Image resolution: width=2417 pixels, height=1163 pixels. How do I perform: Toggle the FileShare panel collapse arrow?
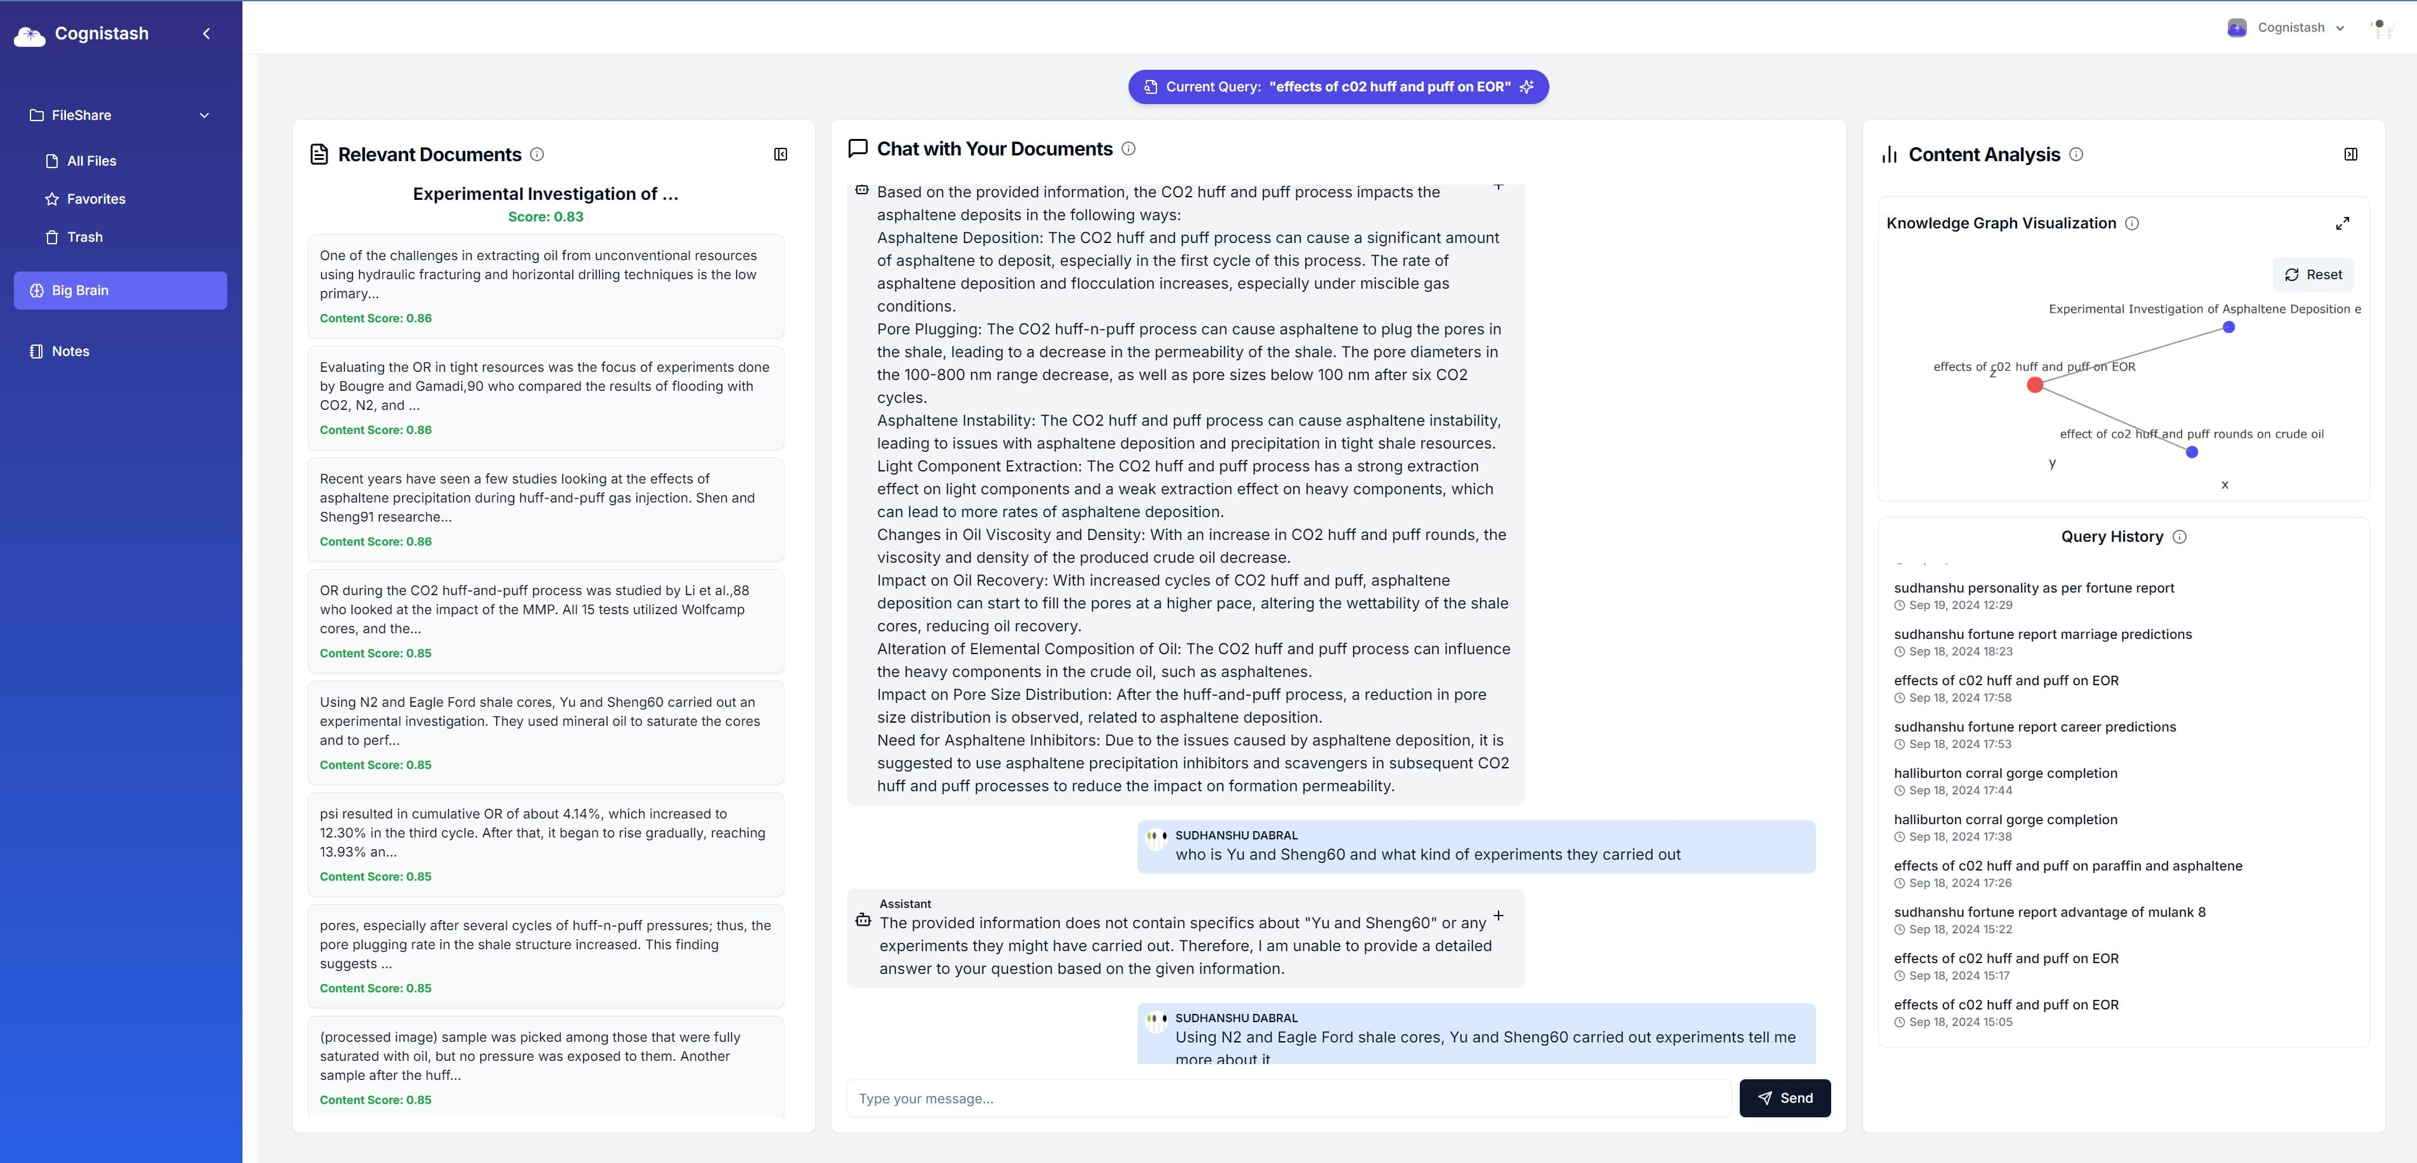tap(202, 115)
